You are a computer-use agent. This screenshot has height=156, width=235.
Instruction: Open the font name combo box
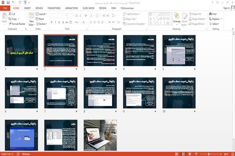coord(59,16)
